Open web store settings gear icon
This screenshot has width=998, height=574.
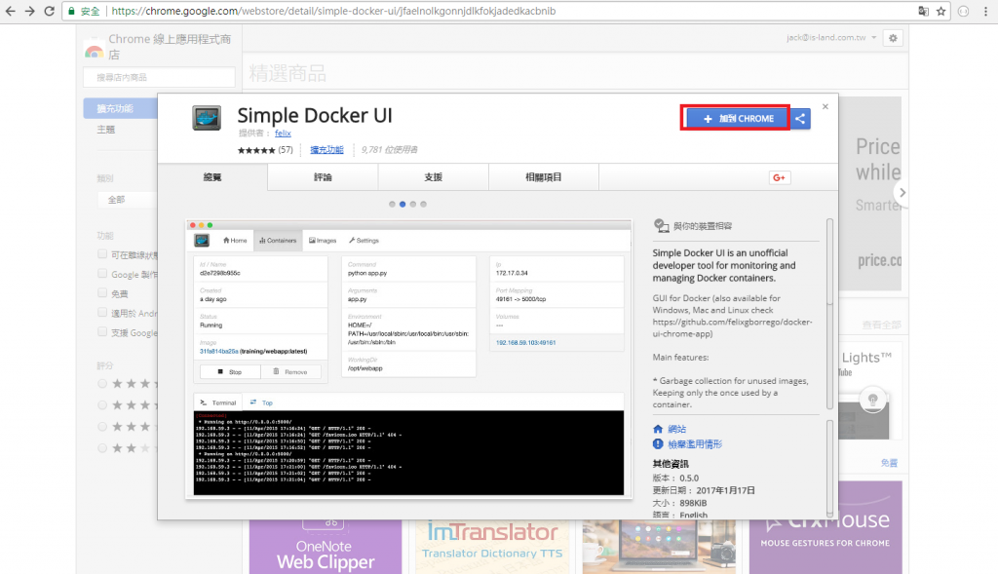coord(893,38)
